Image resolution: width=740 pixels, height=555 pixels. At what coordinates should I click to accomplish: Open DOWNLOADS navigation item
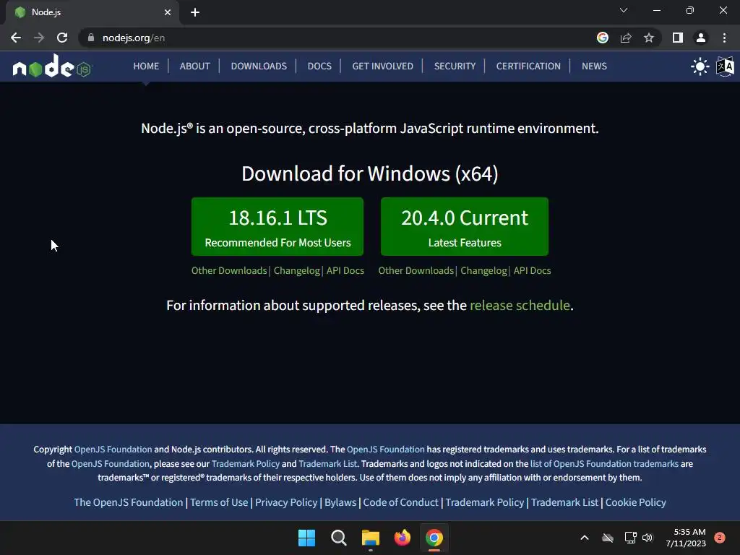[x=259, y=66]
